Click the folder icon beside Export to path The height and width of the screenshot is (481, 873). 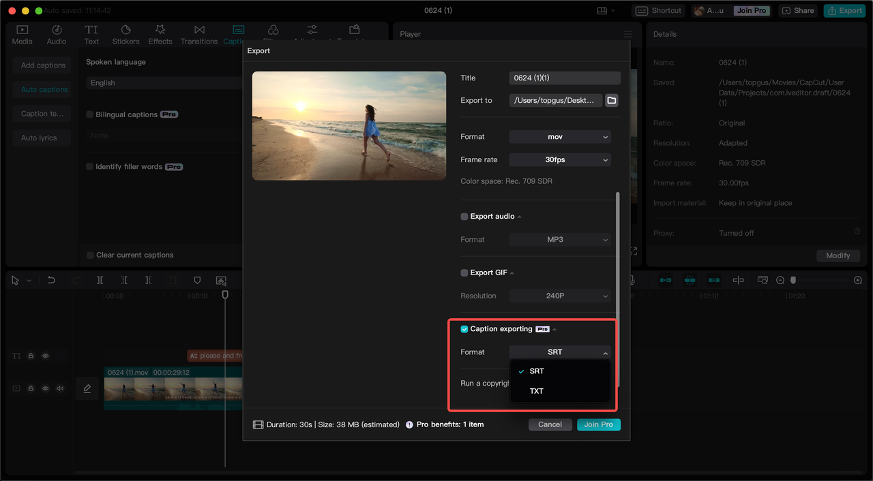coord(612,100)
